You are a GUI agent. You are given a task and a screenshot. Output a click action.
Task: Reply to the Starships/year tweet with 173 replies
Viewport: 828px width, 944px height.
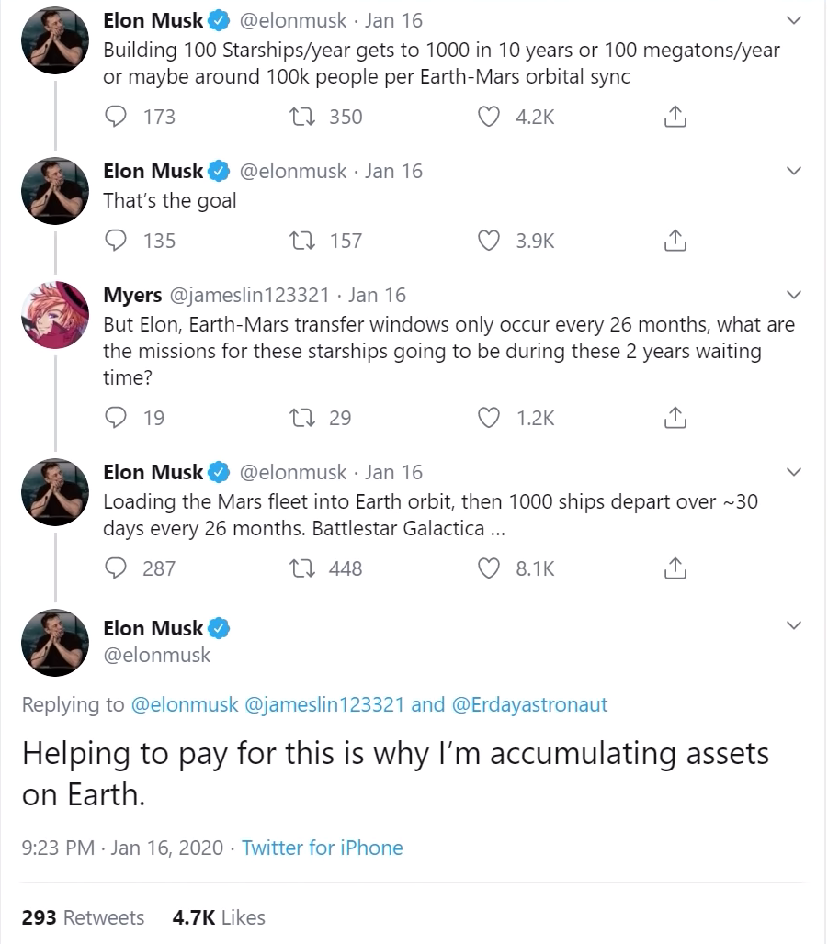tap(116, 117)
